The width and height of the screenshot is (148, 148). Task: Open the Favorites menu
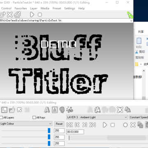point(21,8)
